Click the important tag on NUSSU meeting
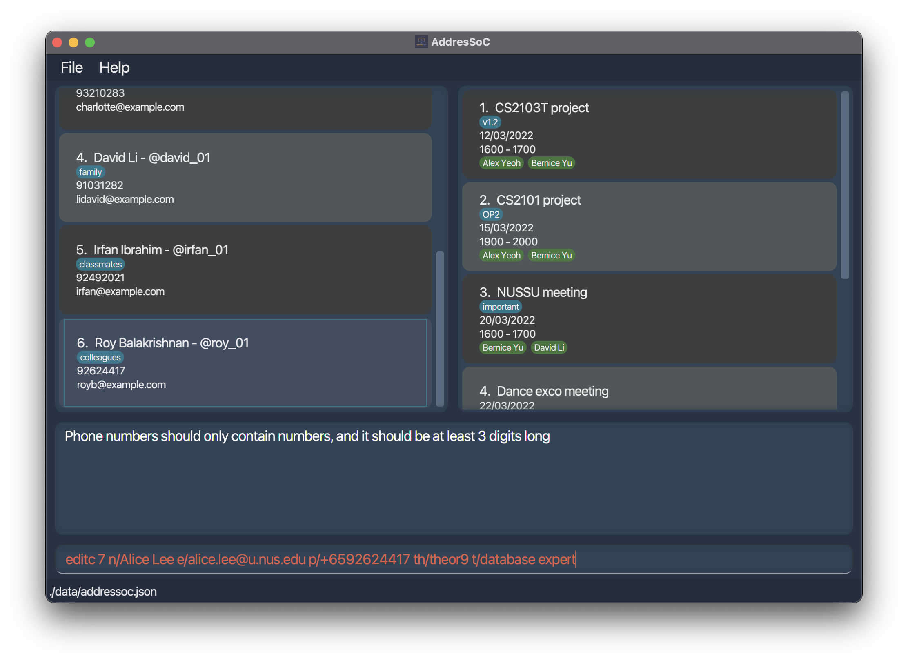The height and width of the screenshot is (663, 908). 501,307
